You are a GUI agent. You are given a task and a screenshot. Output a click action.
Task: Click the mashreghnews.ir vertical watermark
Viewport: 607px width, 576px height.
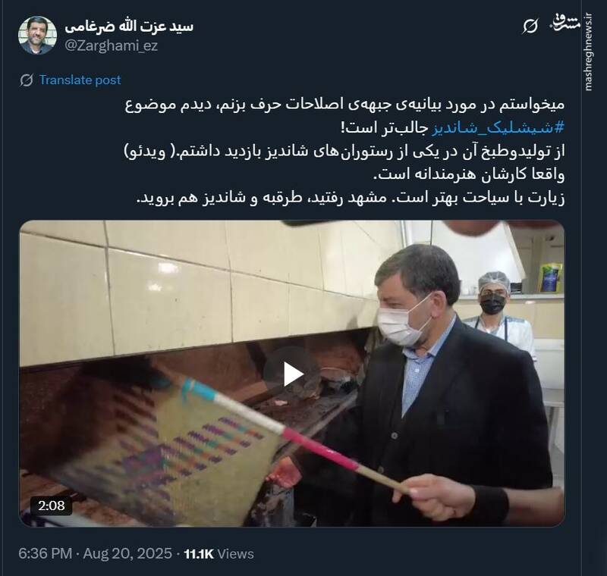pyautogui.click(x=589, y=52)
